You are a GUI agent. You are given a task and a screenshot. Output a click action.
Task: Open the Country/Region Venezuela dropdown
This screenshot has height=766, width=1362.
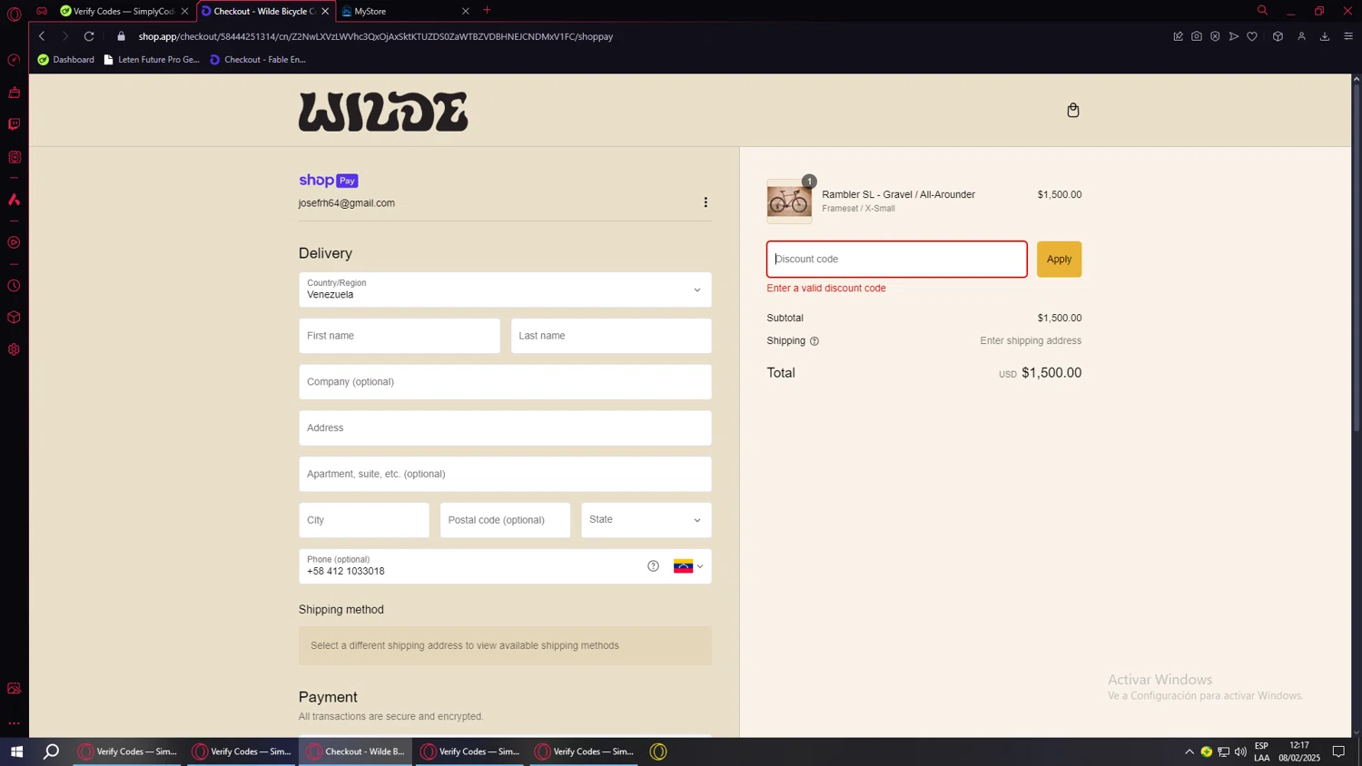pyautogui.click(x=505, y=290)
